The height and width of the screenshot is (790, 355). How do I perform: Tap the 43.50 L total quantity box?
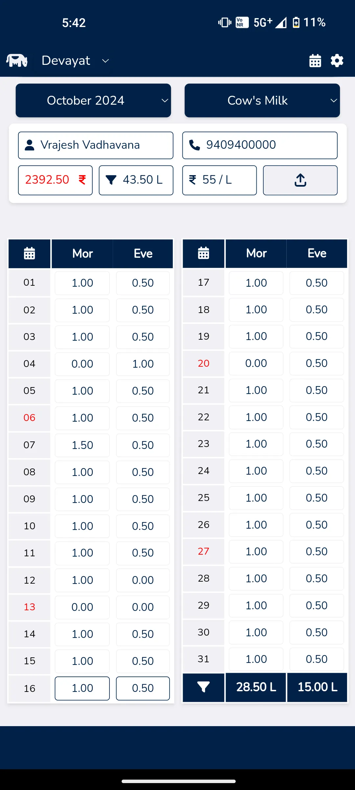(136, 180)
